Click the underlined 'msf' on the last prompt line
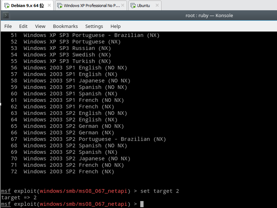 click(x=6, y=204)
